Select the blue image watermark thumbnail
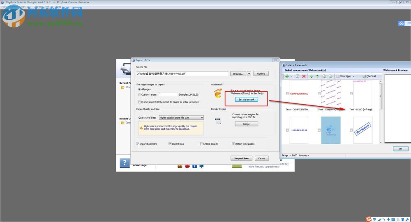The image size is (411, 222). 331,130
